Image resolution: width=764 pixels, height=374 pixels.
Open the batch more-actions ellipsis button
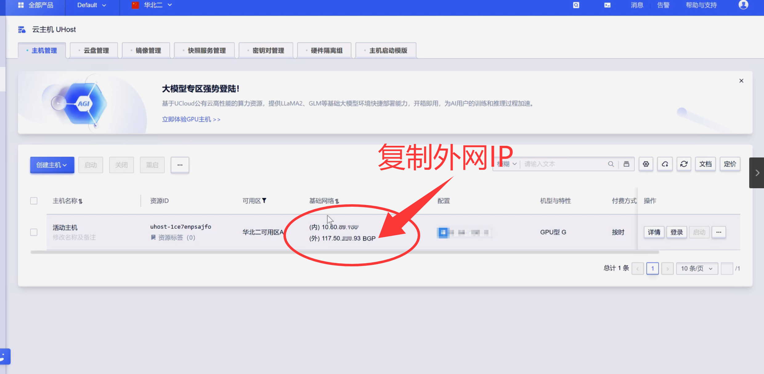pyautogui.click(x=180, y=165)
